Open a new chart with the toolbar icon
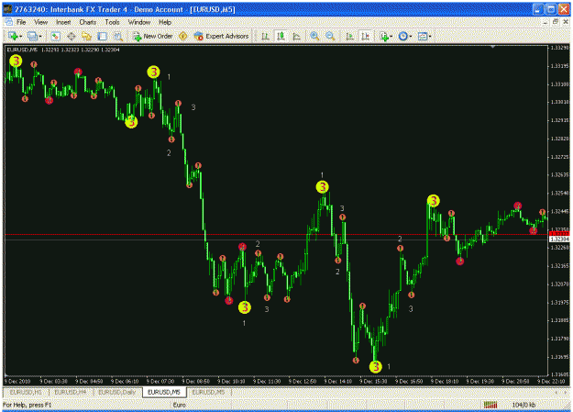 (x=13, y=36)
